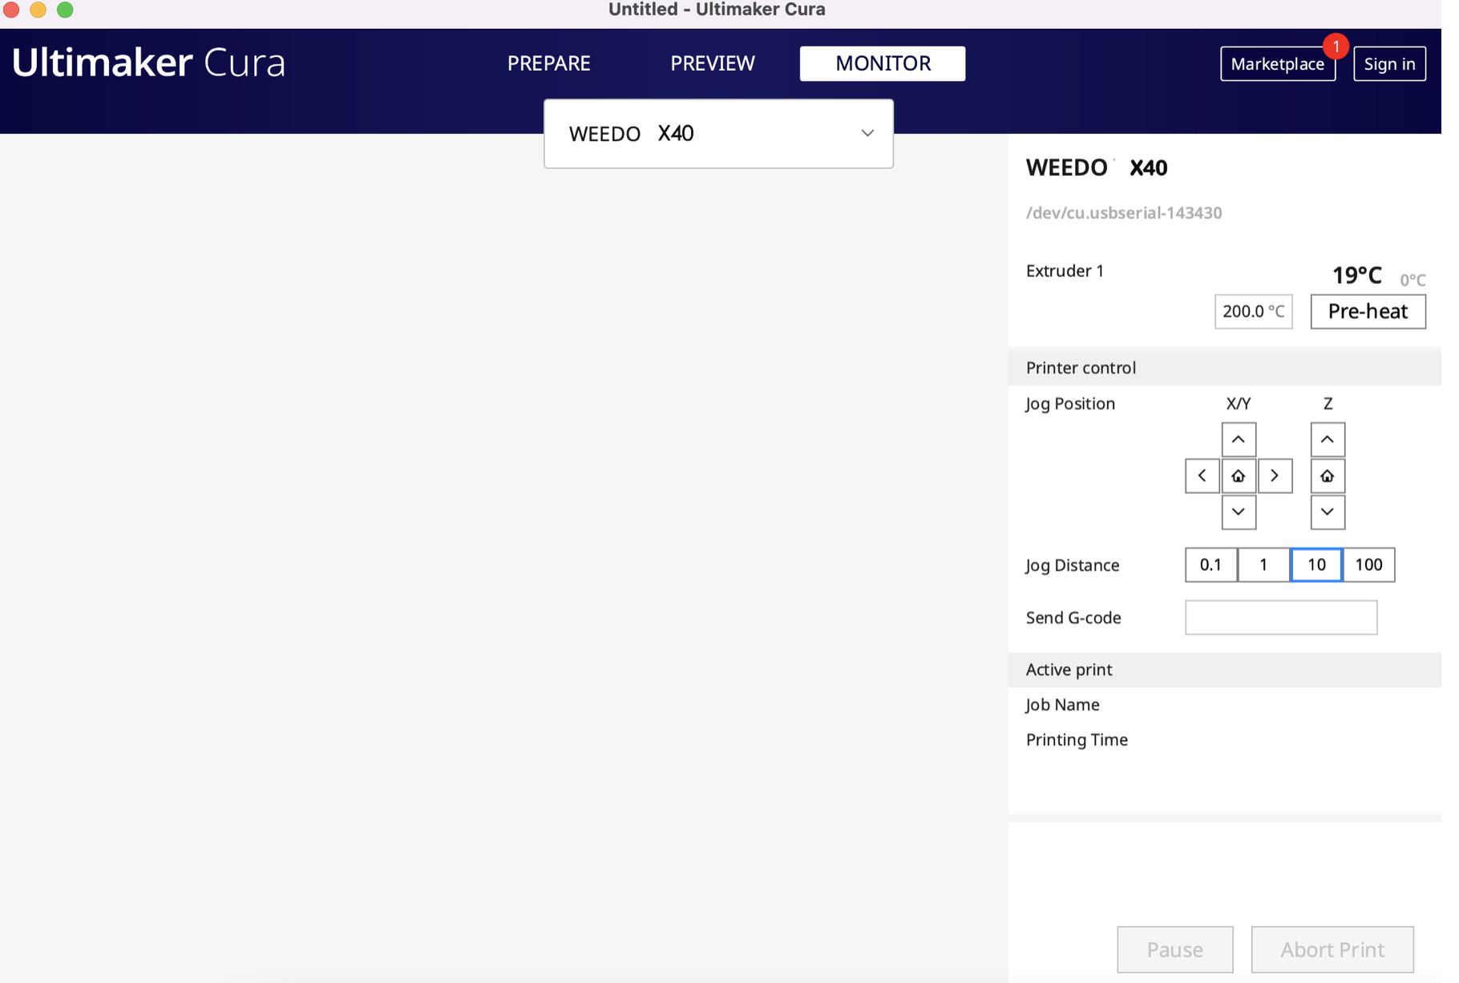Open the PREVIEW stage
1459x983 pixels.
tap(712, 63)
